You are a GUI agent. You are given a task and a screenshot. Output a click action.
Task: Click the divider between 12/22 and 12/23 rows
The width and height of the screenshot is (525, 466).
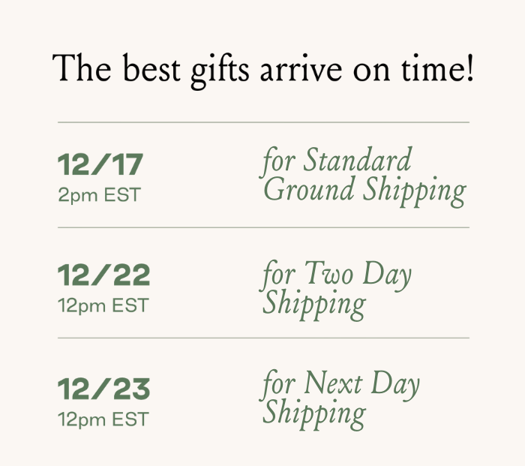[x=263, y=338]
